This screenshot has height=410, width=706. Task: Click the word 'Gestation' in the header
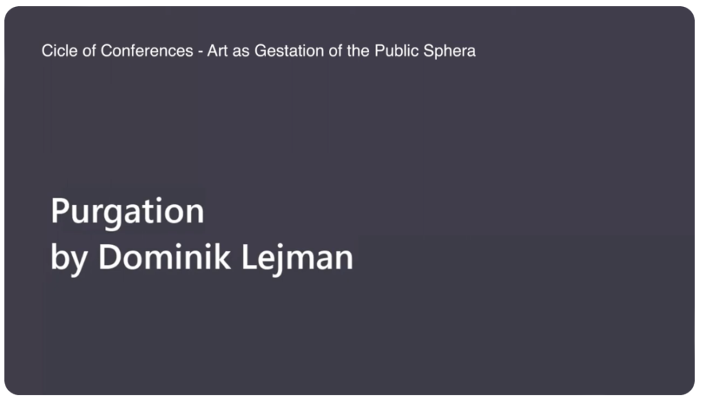point(289,50)
